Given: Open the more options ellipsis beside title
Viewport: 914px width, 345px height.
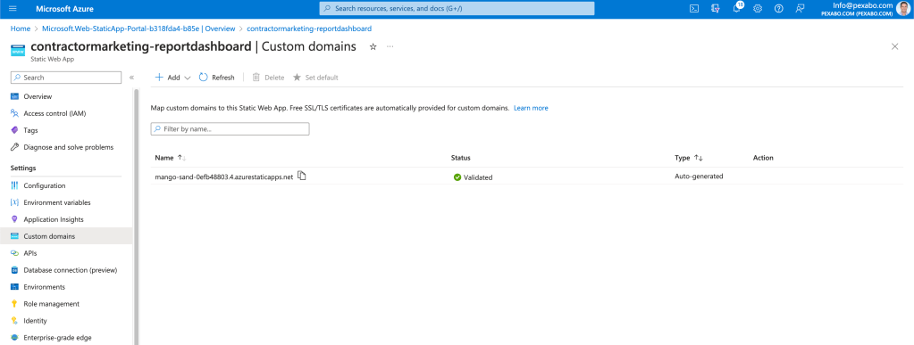Looking at the screenshot, I should [390, 46].
